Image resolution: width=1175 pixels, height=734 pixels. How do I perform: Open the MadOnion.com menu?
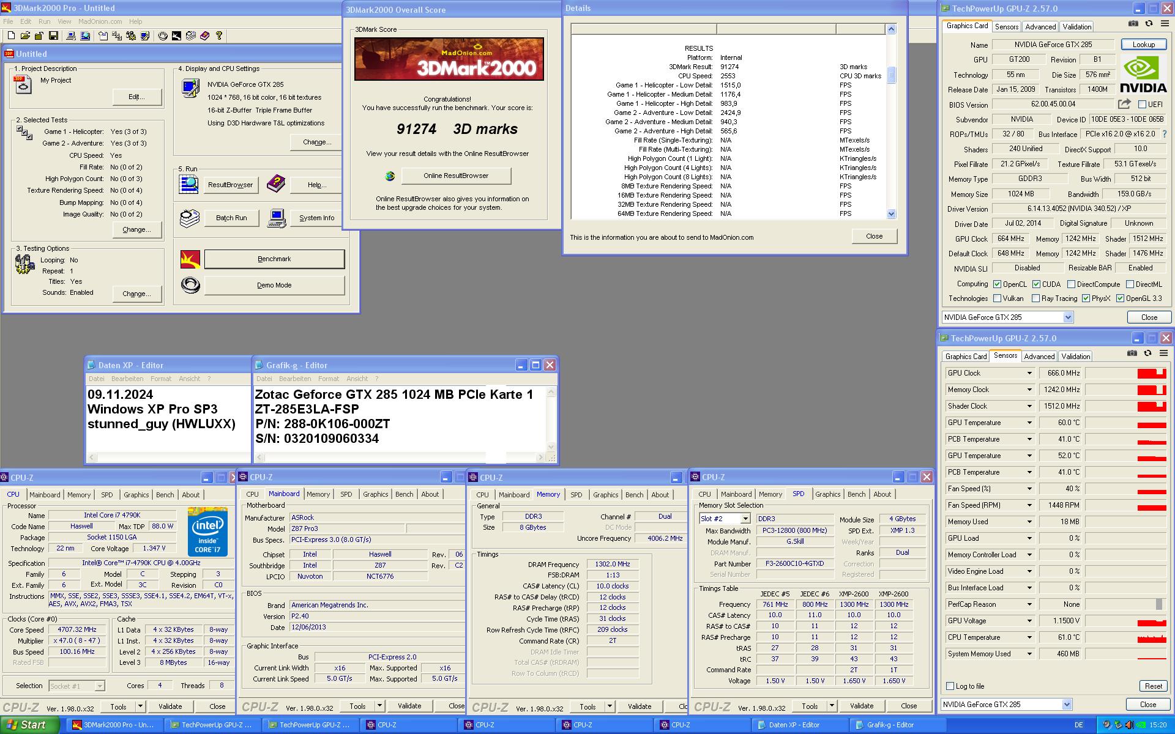100,21
